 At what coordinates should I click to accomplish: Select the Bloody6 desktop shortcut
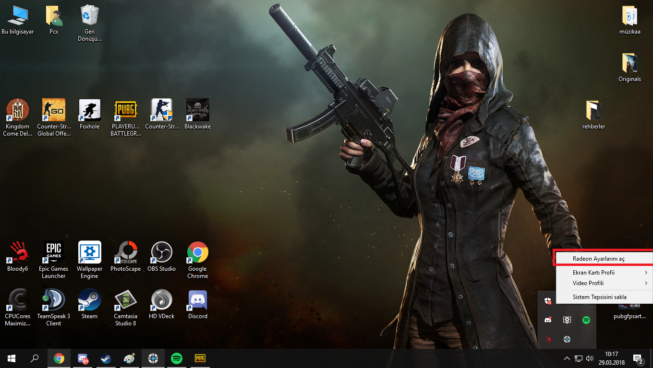(x=18, y=256)
